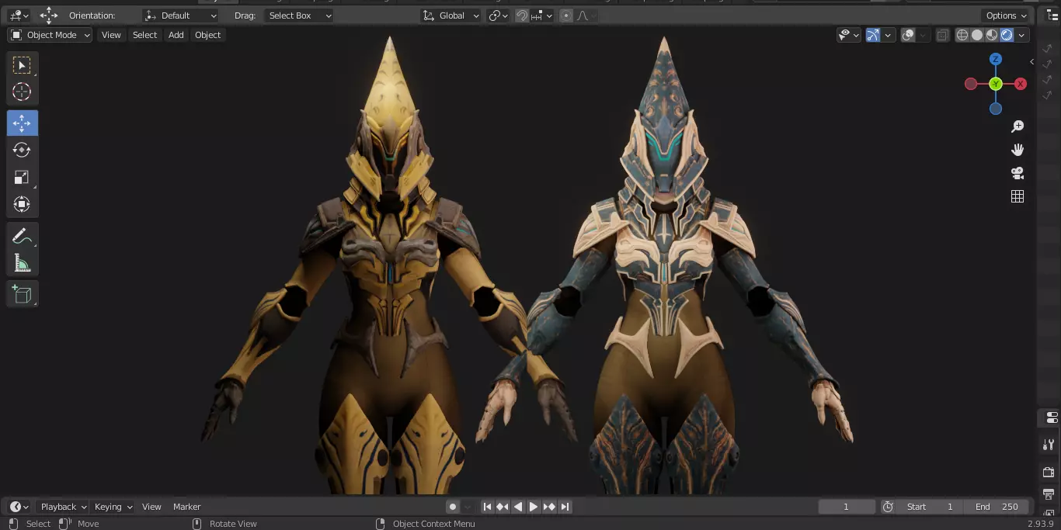Open the Playback popover

click(x=63, y=507)
